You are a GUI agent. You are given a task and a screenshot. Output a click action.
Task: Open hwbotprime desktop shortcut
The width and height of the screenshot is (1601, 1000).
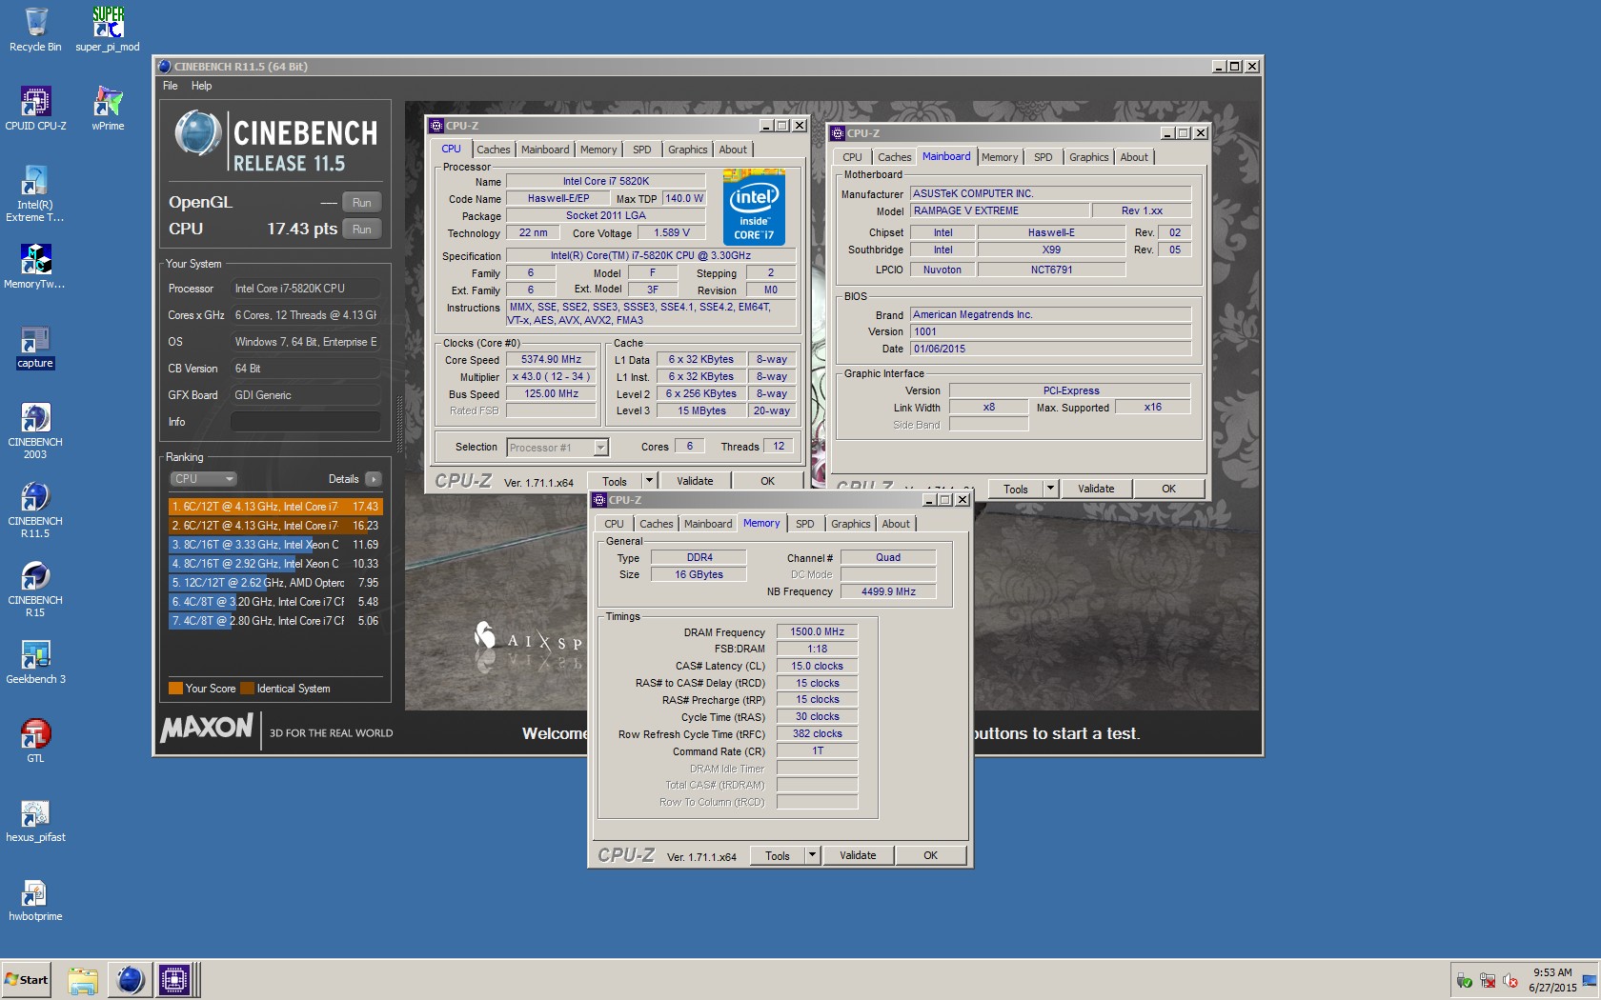pos(35,898)
